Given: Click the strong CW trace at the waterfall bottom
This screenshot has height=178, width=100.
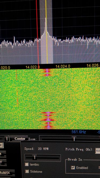Looking at the screenshot, I should (48, 120).
